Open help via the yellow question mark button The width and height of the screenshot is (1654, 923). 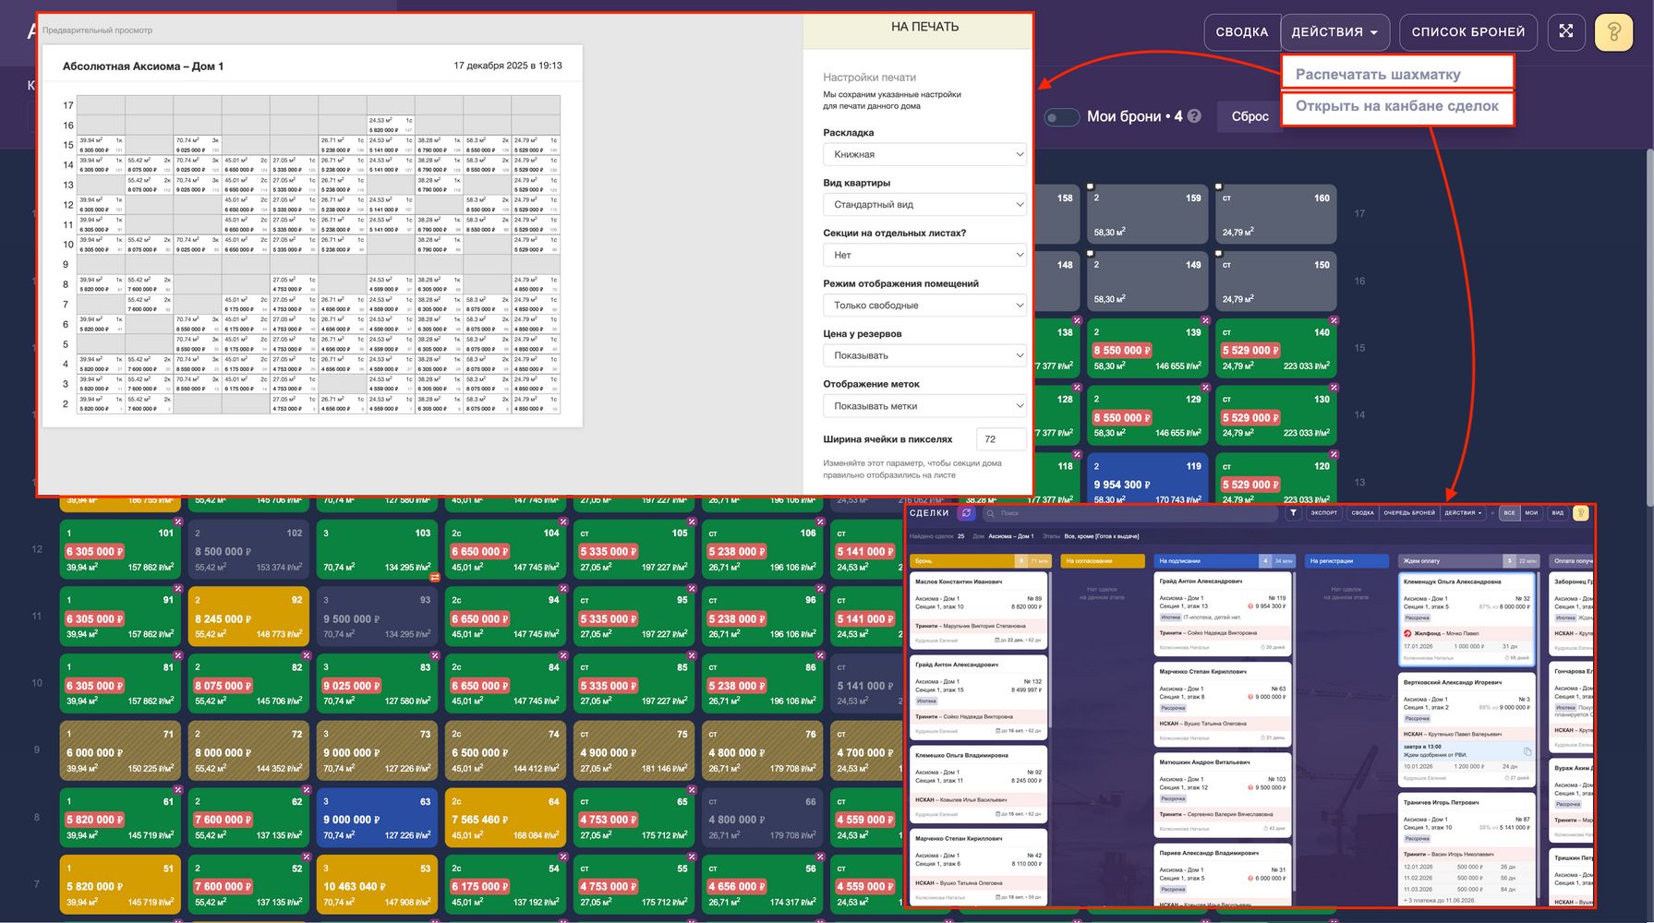[1613, 32]
